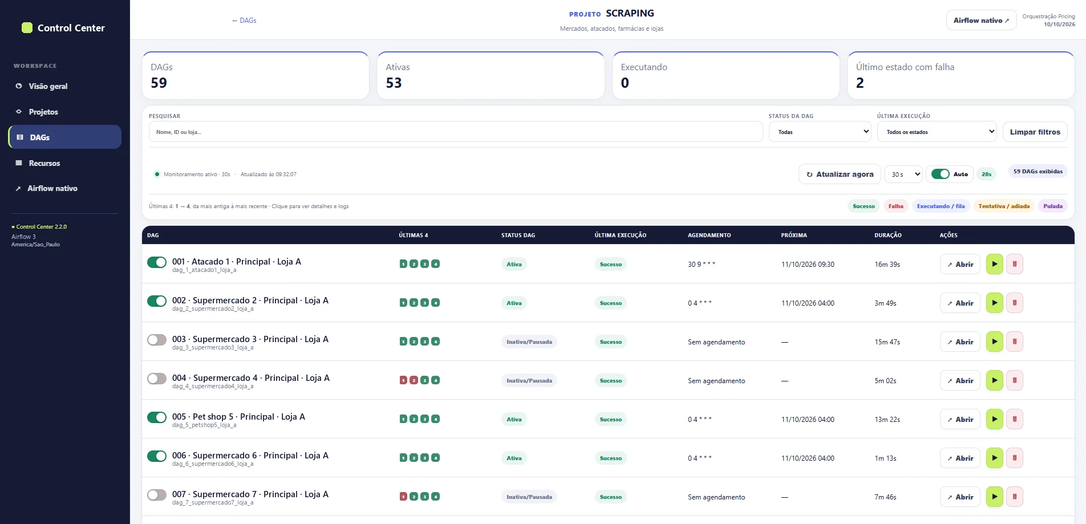1086x524 pixels.
Task: Delete DAG 006 Supermercado 6 trash icon
Action: click(1014, 458)
